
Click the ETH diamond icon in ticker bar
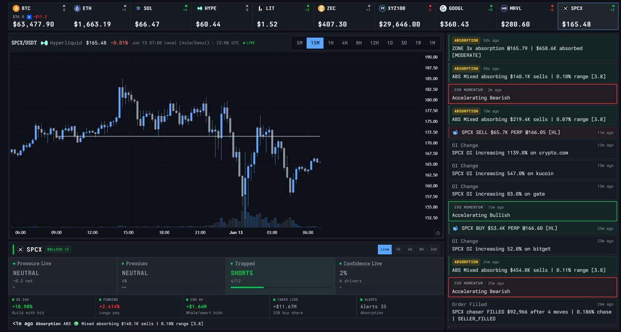coord(77,9)
